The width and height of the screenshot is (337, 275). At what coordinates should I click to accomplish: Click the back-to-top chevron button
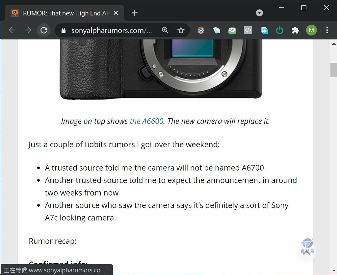(x=307, y=252)
